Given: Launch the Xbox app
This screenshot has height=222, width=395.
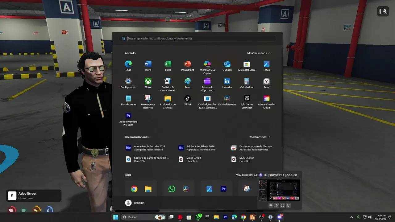Looking at the screenshot, I should coord(148,83).
